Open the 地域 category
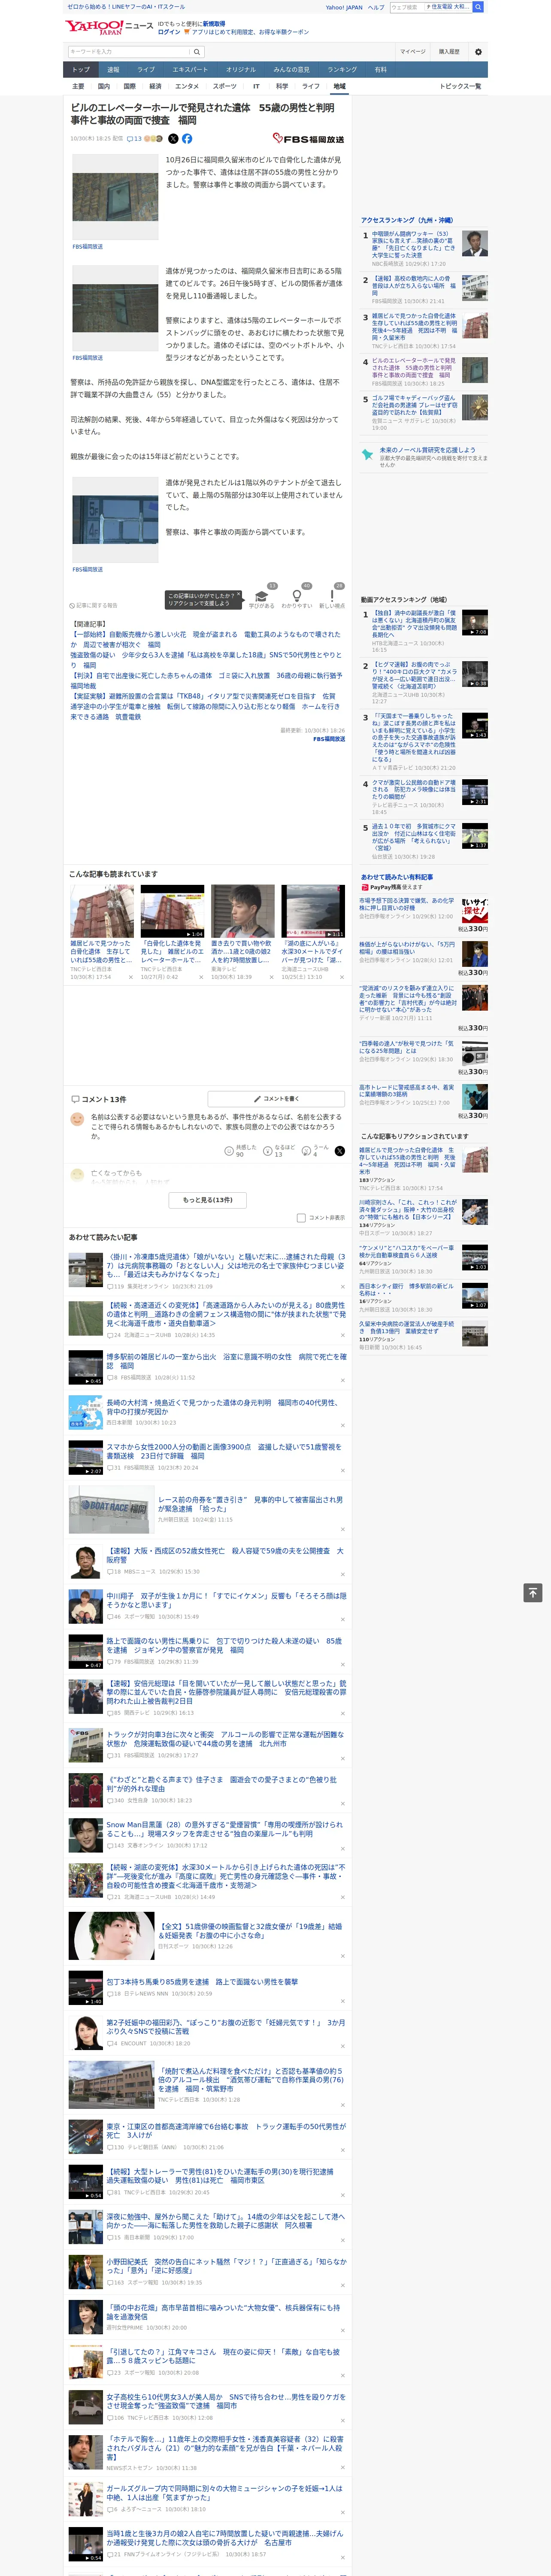Screen dimensions: 551x2576 tap(339, 86)
